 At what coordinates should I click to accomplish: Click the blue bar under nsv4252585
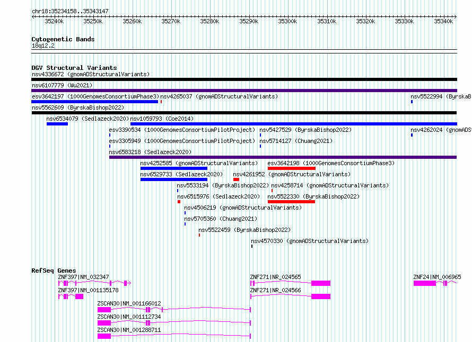point(174,168)
